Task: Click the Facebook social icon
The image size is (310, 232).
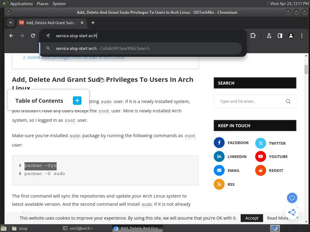Action: [219, 143]
